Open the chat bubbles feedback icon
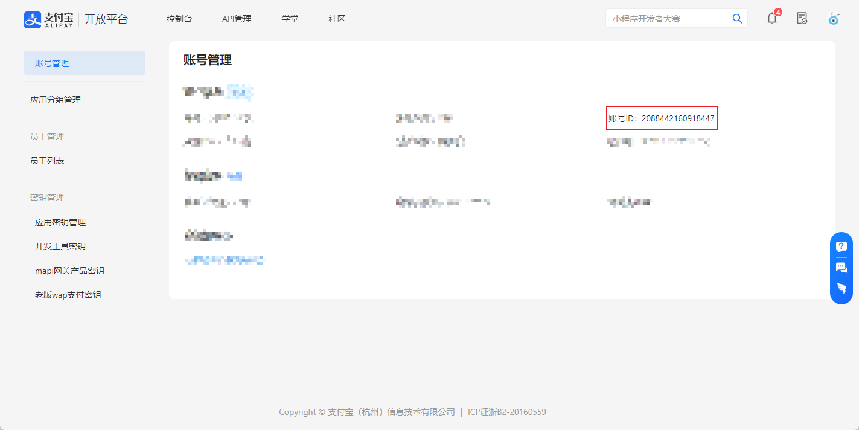The image size is (859, 430). point(841,268)
